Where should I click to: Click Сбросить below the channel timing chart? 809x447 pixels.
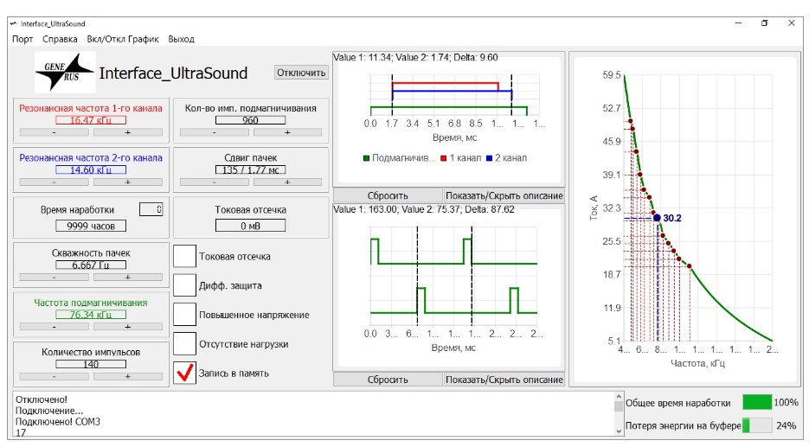387,195
